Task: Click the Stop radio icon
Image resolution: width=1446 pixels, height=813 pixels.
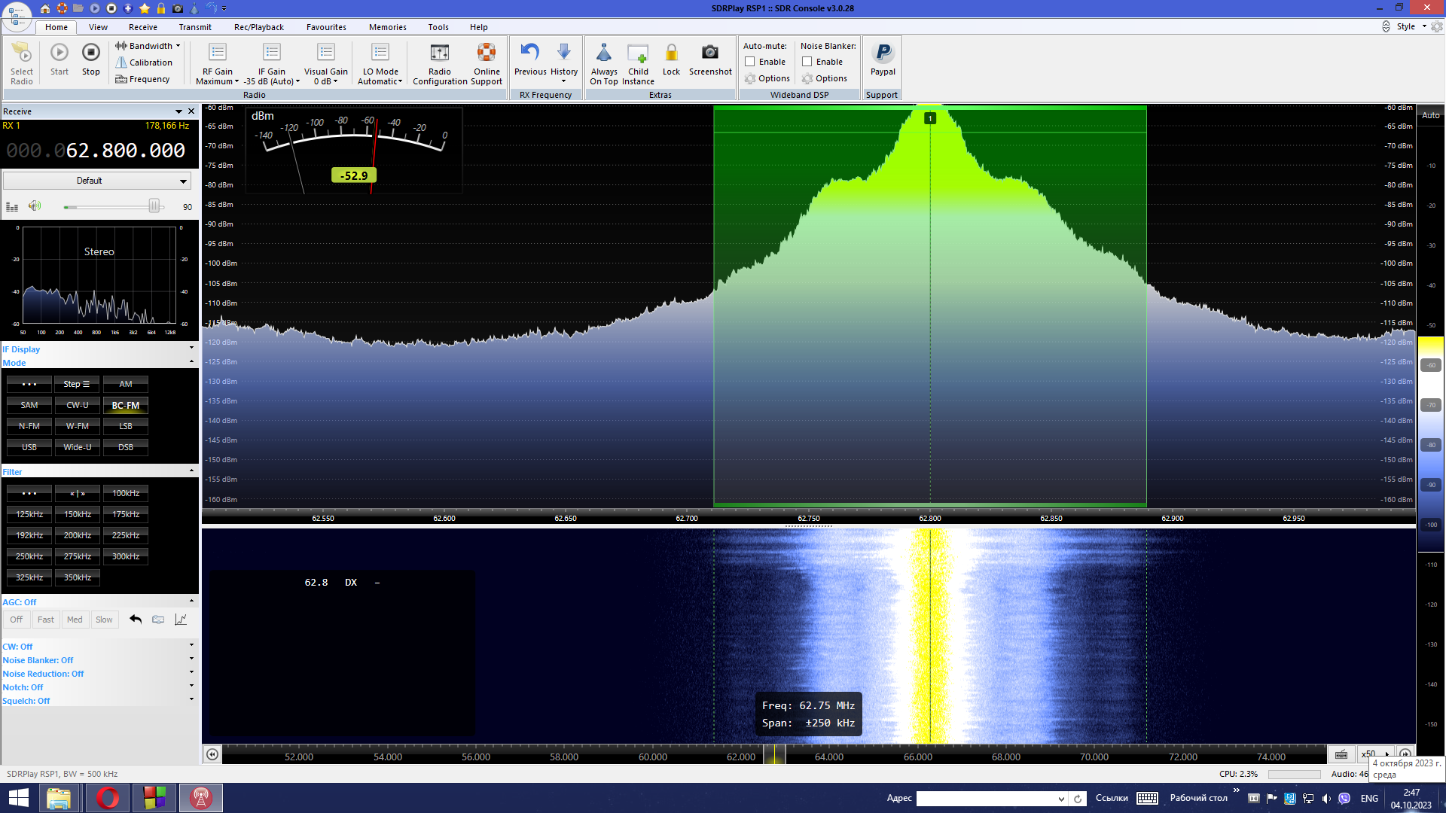Action: coord(90,53)
